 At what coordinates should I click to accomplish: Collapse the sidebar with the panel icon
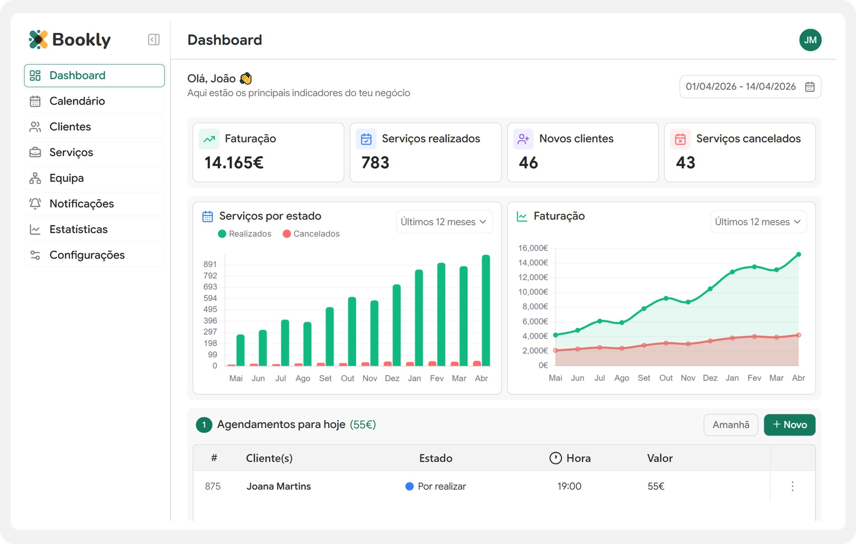(x=154, y=40)
